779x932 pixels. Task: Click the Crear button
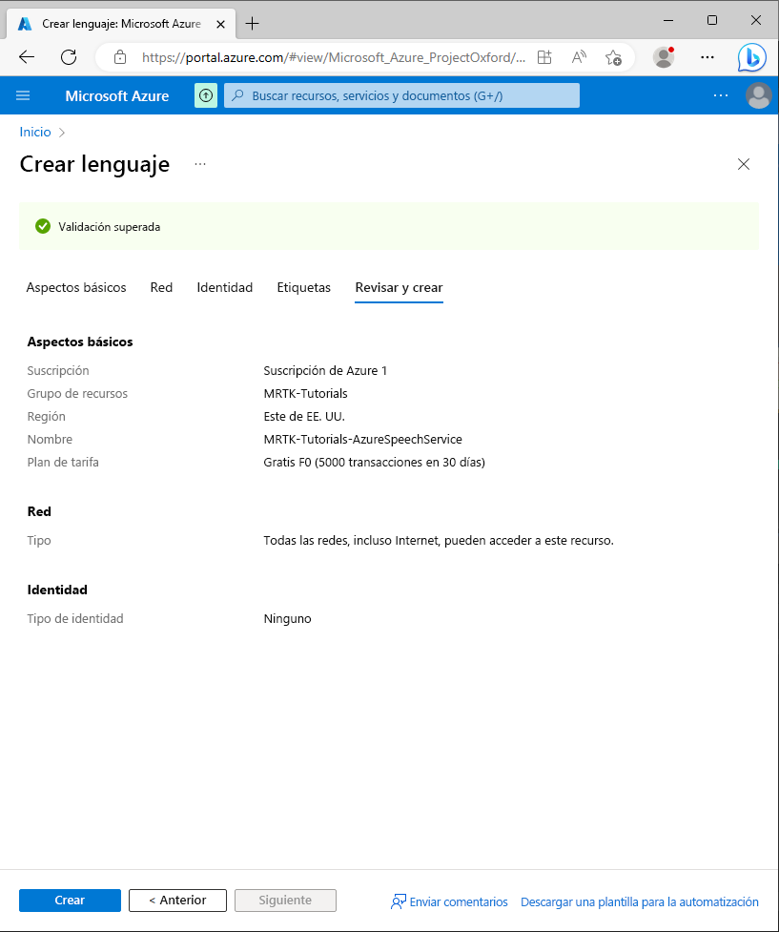71,900
